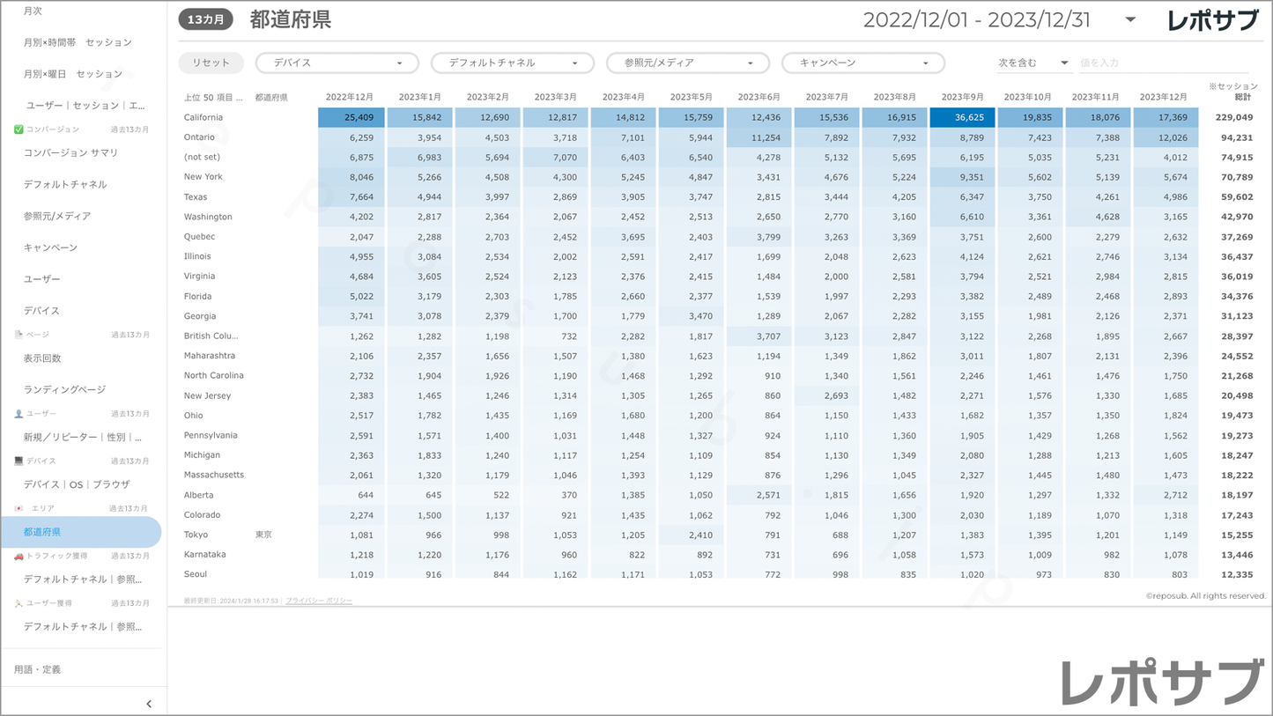The image size is (1273, 716).
Task: Click the page section document icon
Action: 19,335
